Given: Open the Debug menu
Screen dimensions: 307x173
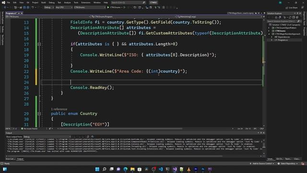Looking at the screenshot, I should [x=52, y=2].
